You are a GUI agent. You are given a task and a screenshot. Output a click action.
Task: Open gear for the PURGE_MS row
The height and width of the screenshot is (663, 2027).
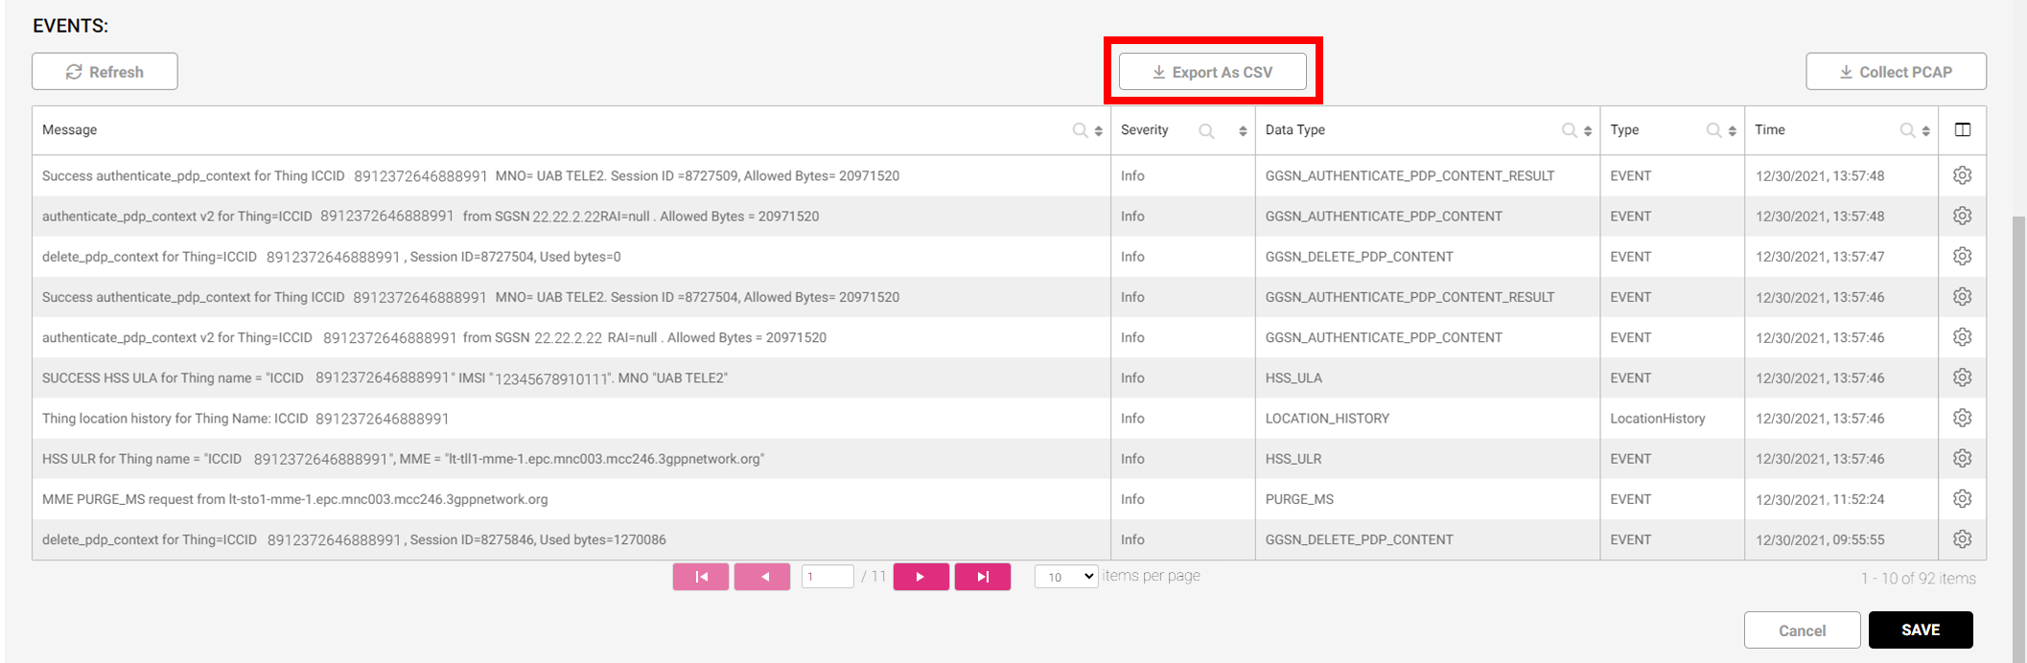(1963, 499)
